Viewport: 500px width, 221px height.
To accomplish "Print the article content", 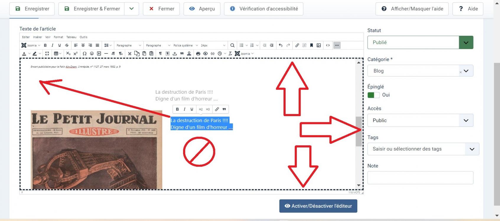I will [x=198, y=53].
